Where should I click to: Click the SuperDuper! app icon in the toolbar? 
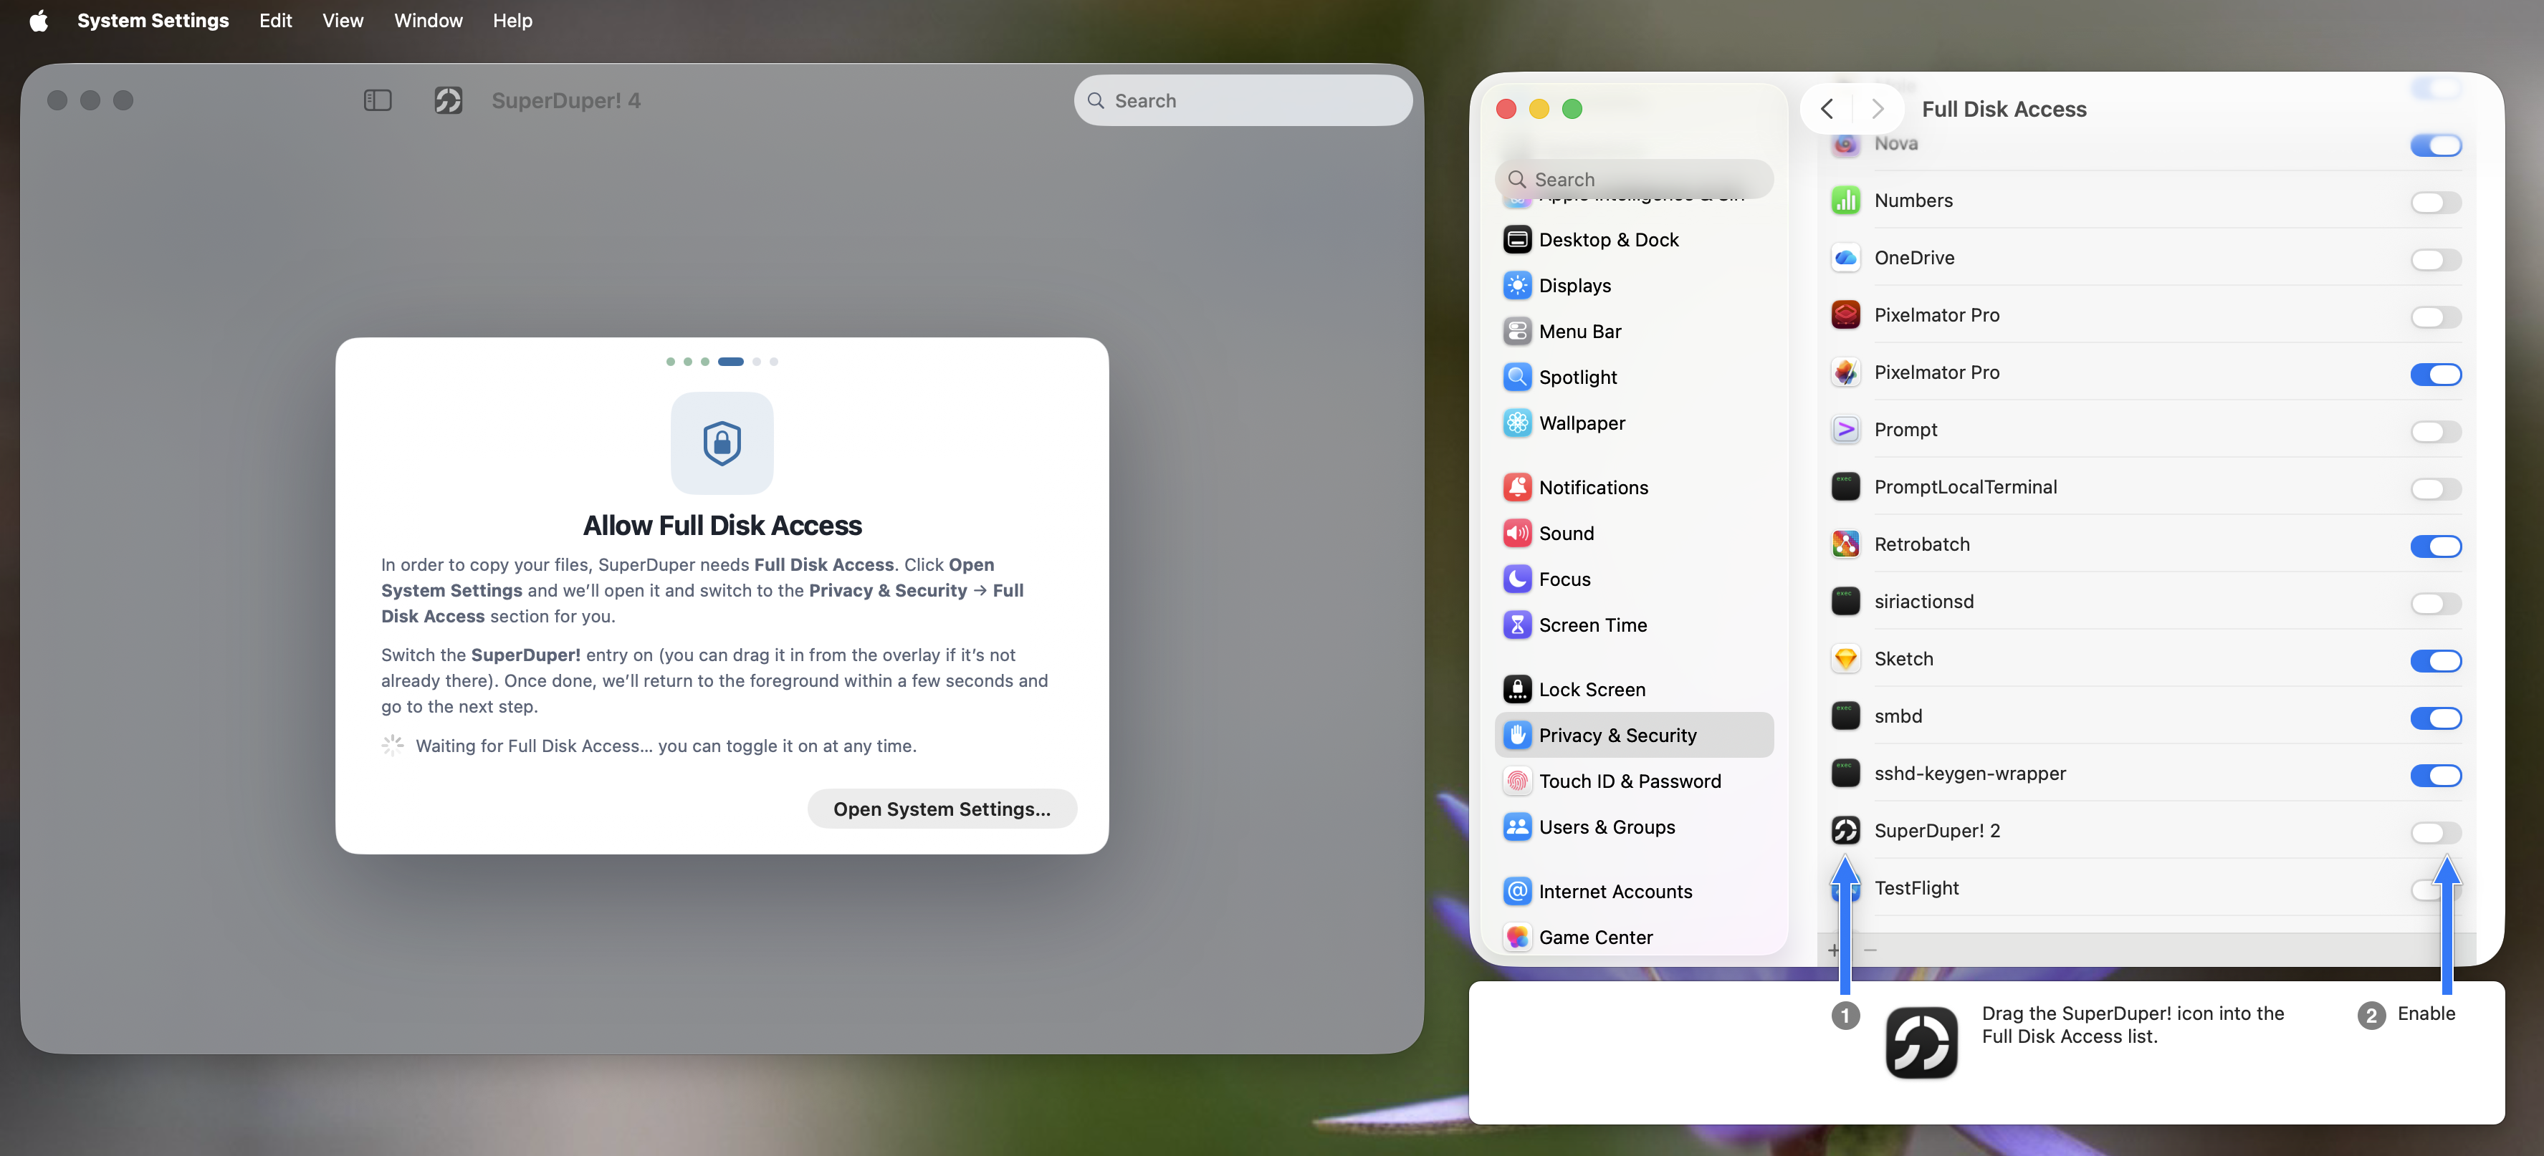(x=449, y=101)
